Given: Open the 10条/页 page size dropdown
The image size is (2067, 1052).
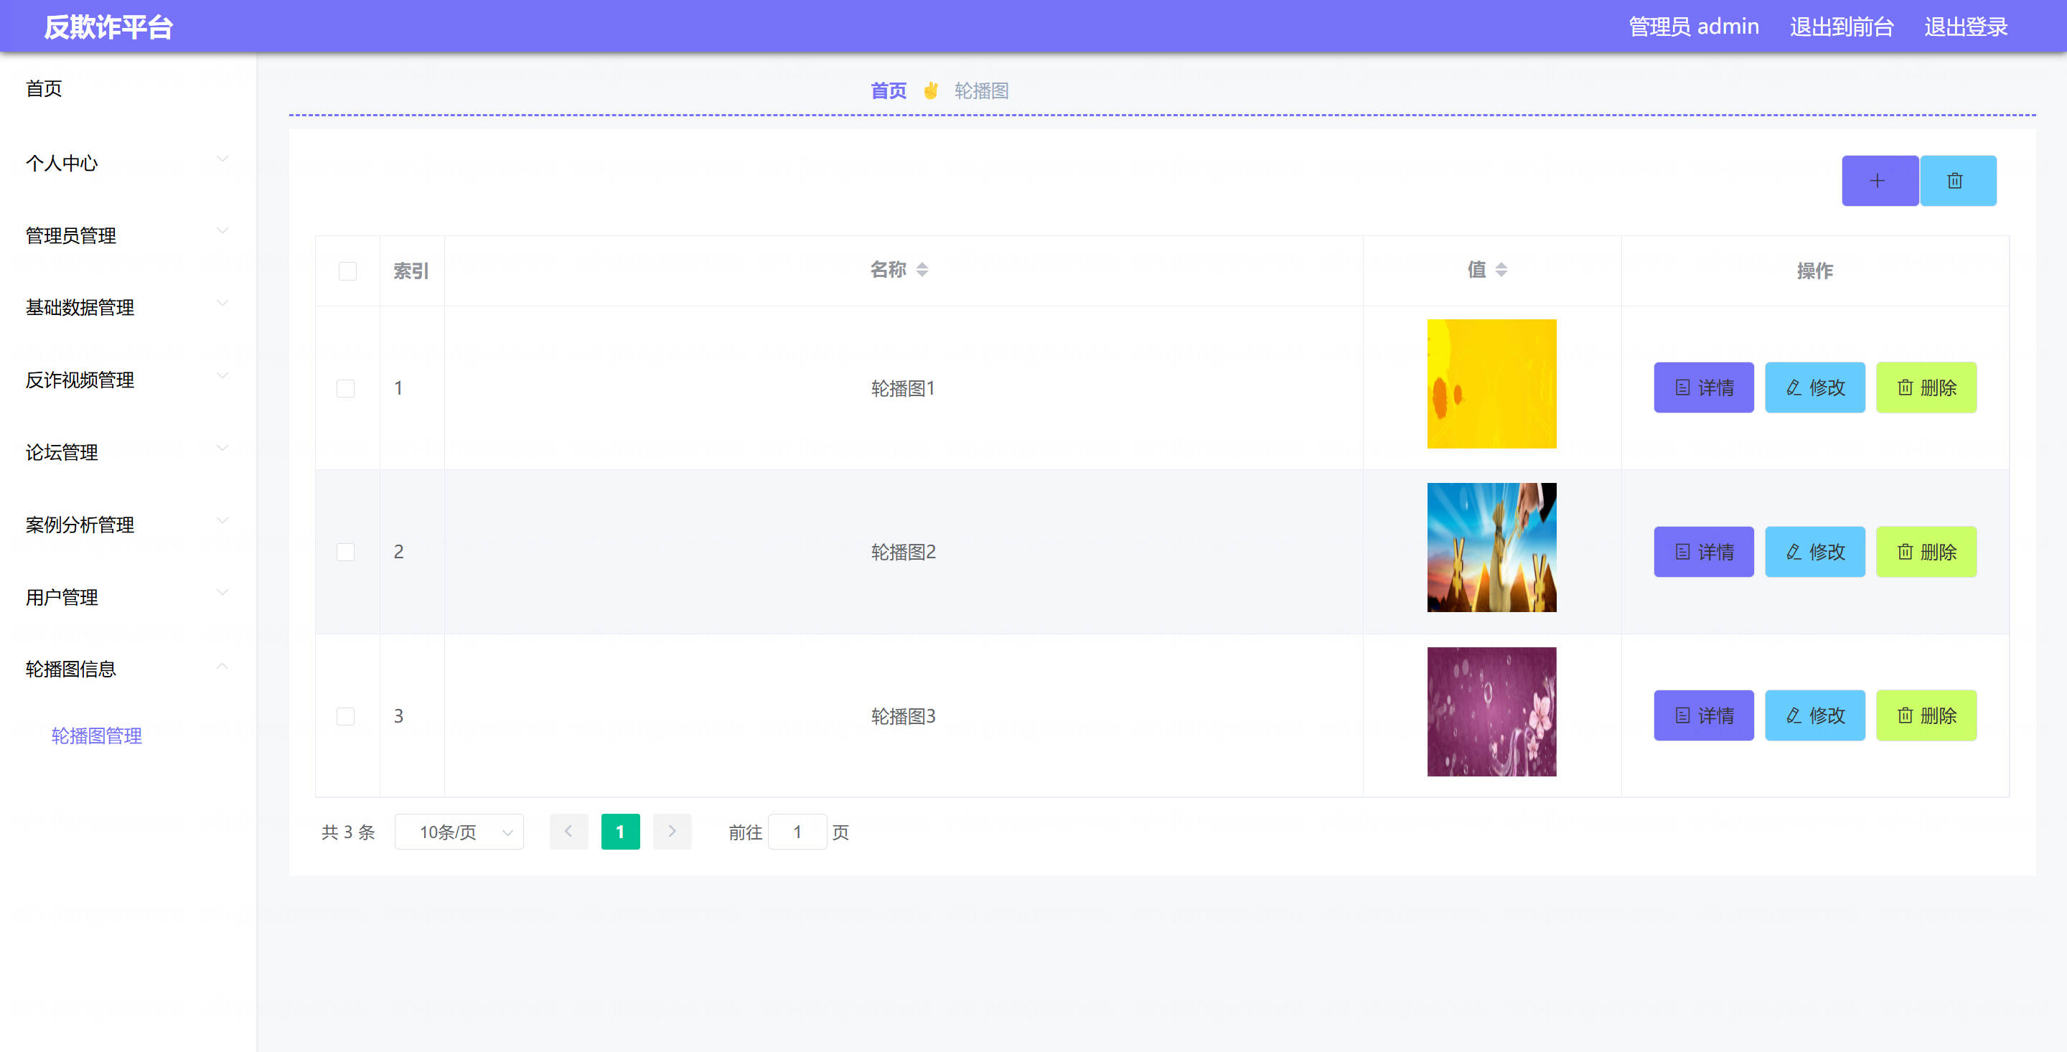Looking at the screenshot, I should (x=459, y=831).
